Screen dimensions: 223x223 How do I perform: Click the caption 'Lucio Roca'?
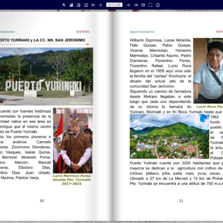[206, 107]
